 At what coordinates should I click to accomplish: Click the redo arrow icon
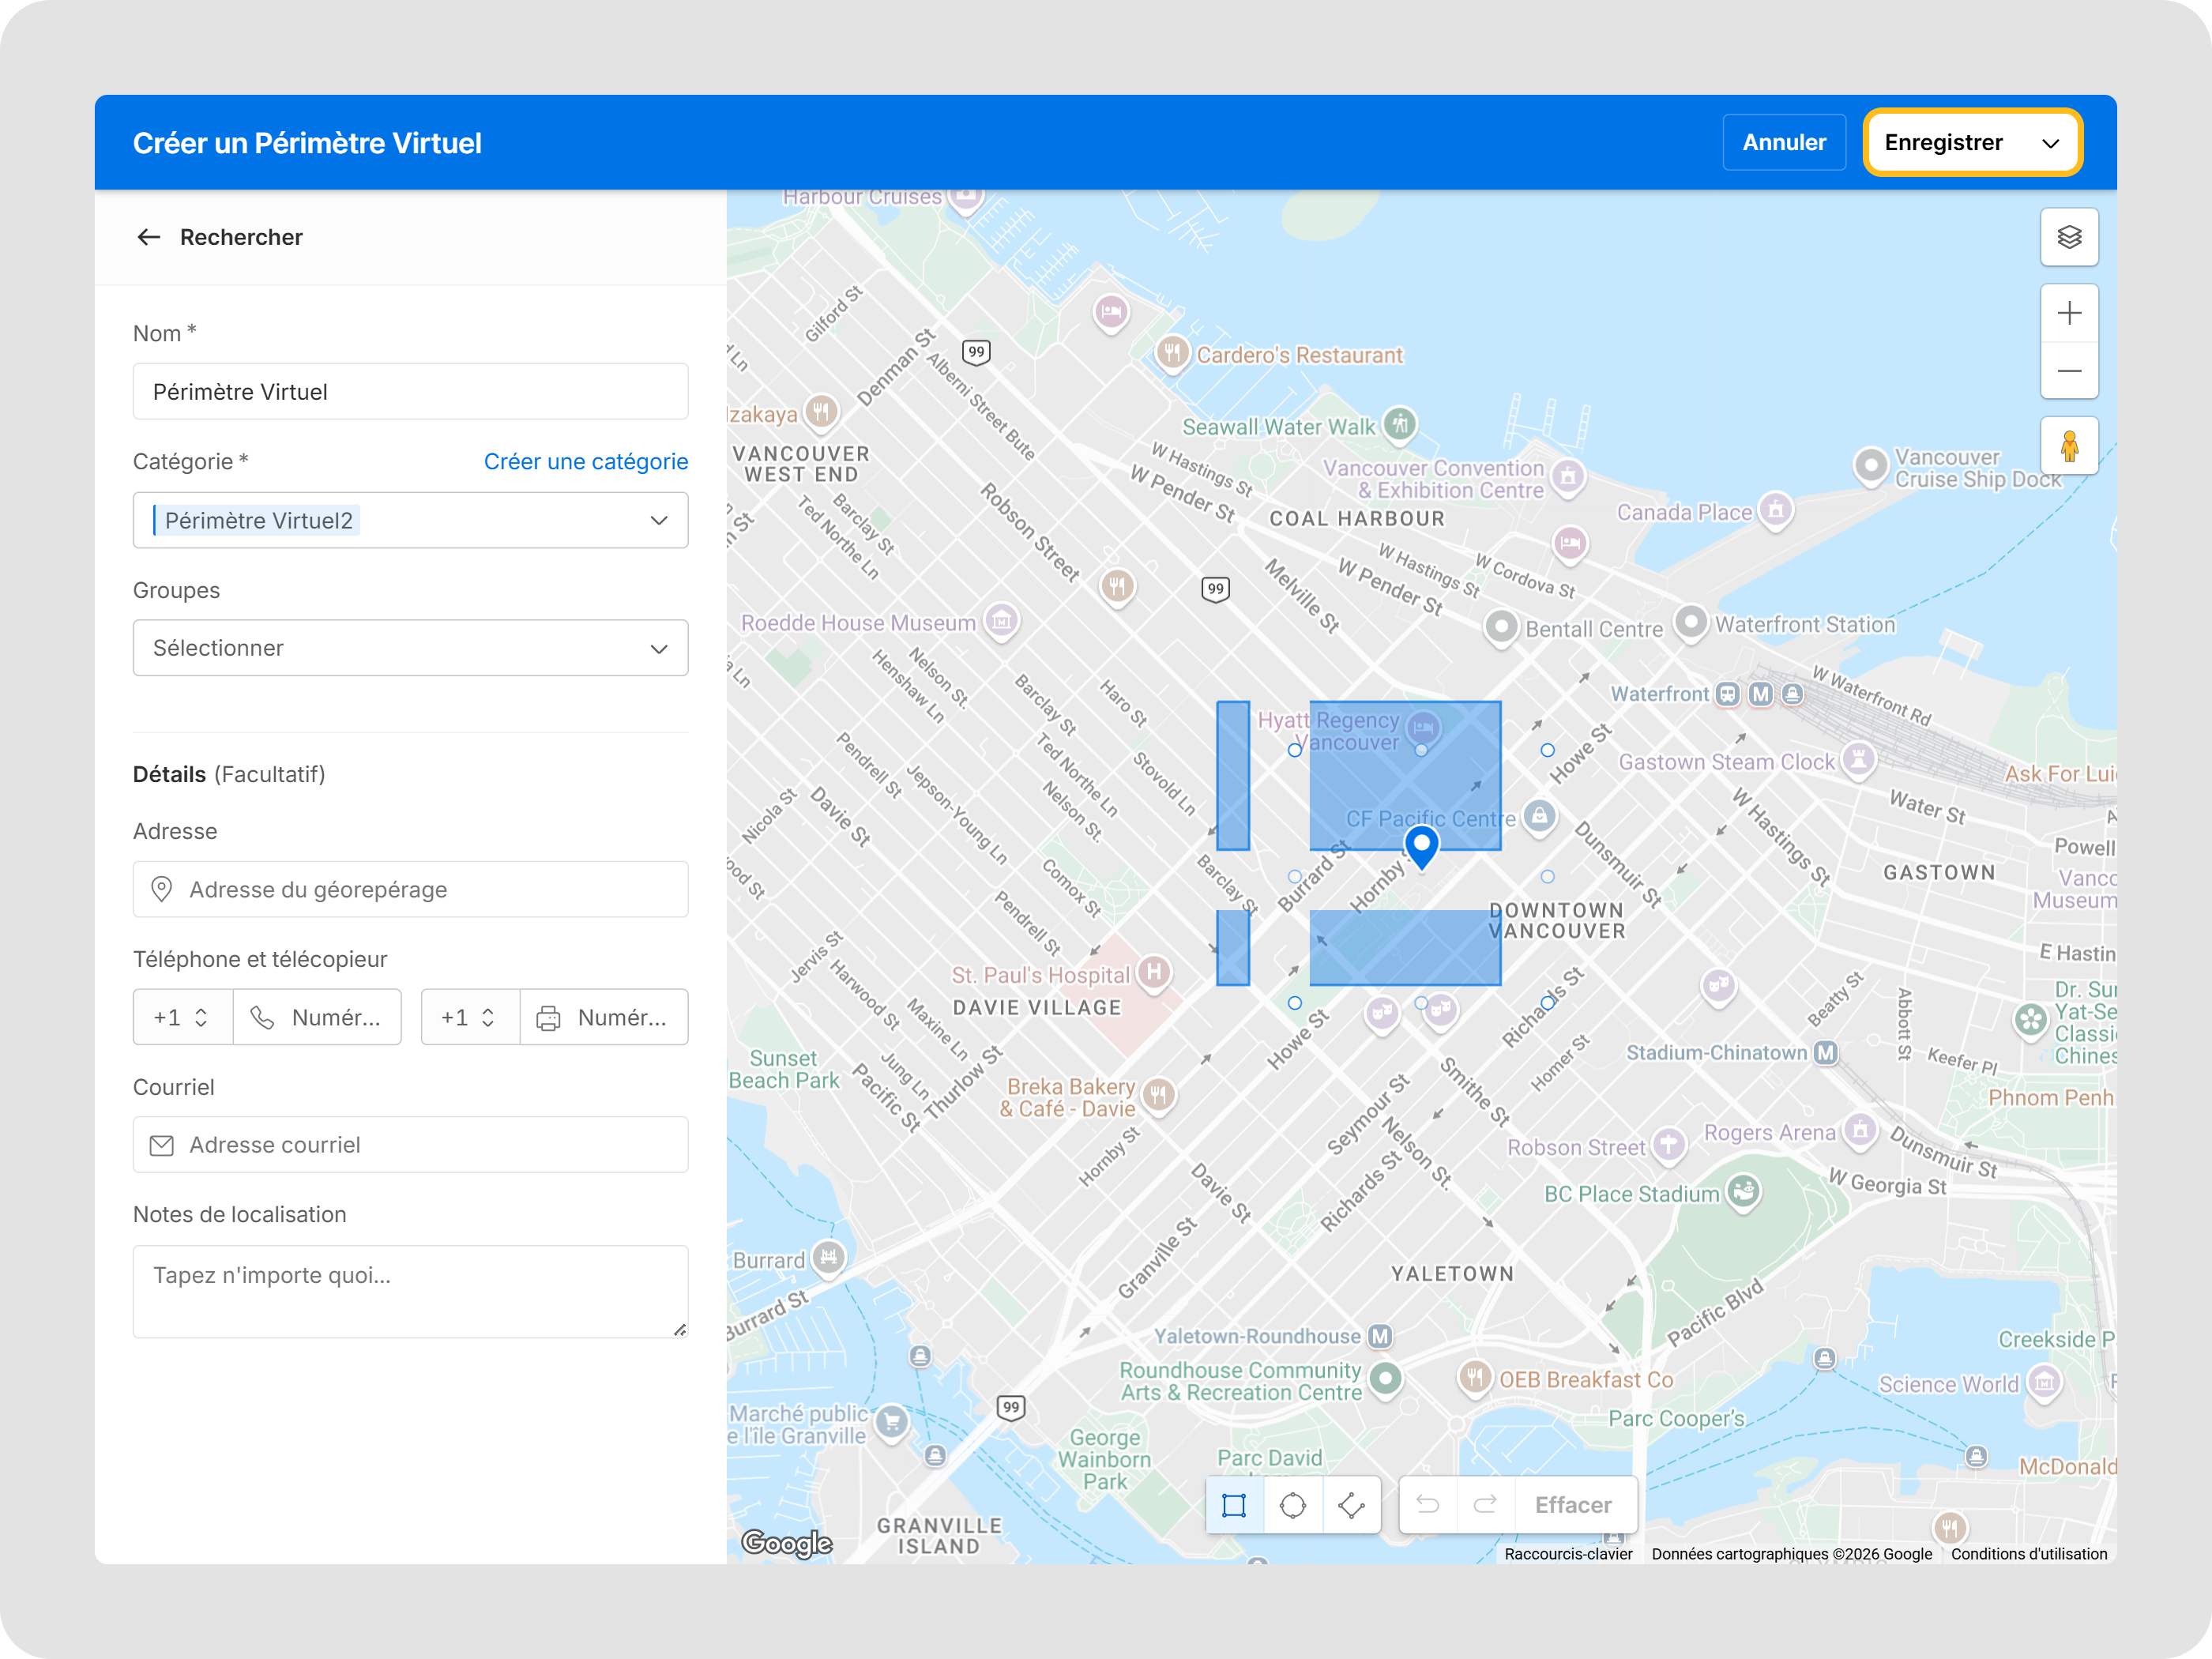(x=1485, y=1505)
